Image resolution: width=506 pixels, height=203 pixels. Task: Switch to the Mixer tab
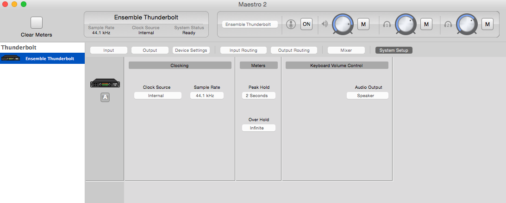tap(346, 50)
